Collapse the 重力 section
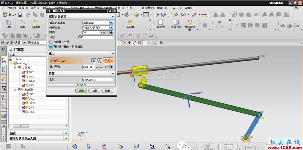 [113, 53]
